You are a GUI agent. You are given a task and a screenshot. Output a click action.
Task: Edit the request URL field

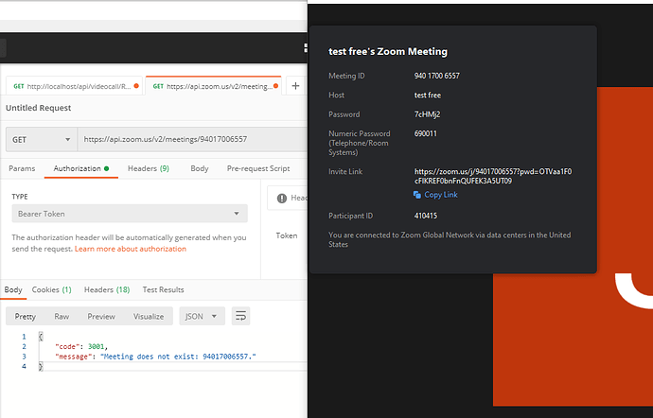[192, 139]
